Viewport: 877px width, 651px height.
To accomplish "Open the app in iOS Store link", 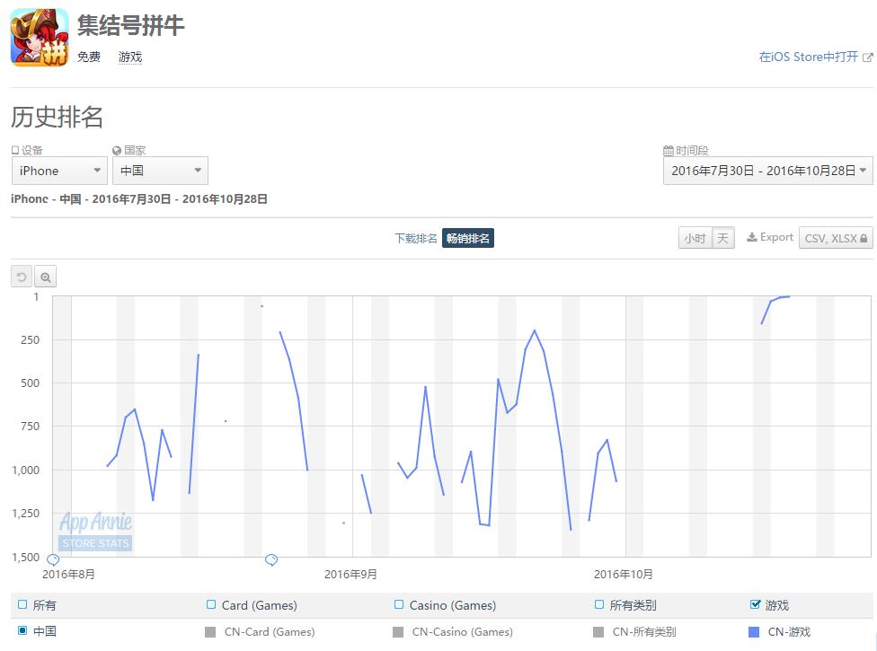I will tap(808, 57).
